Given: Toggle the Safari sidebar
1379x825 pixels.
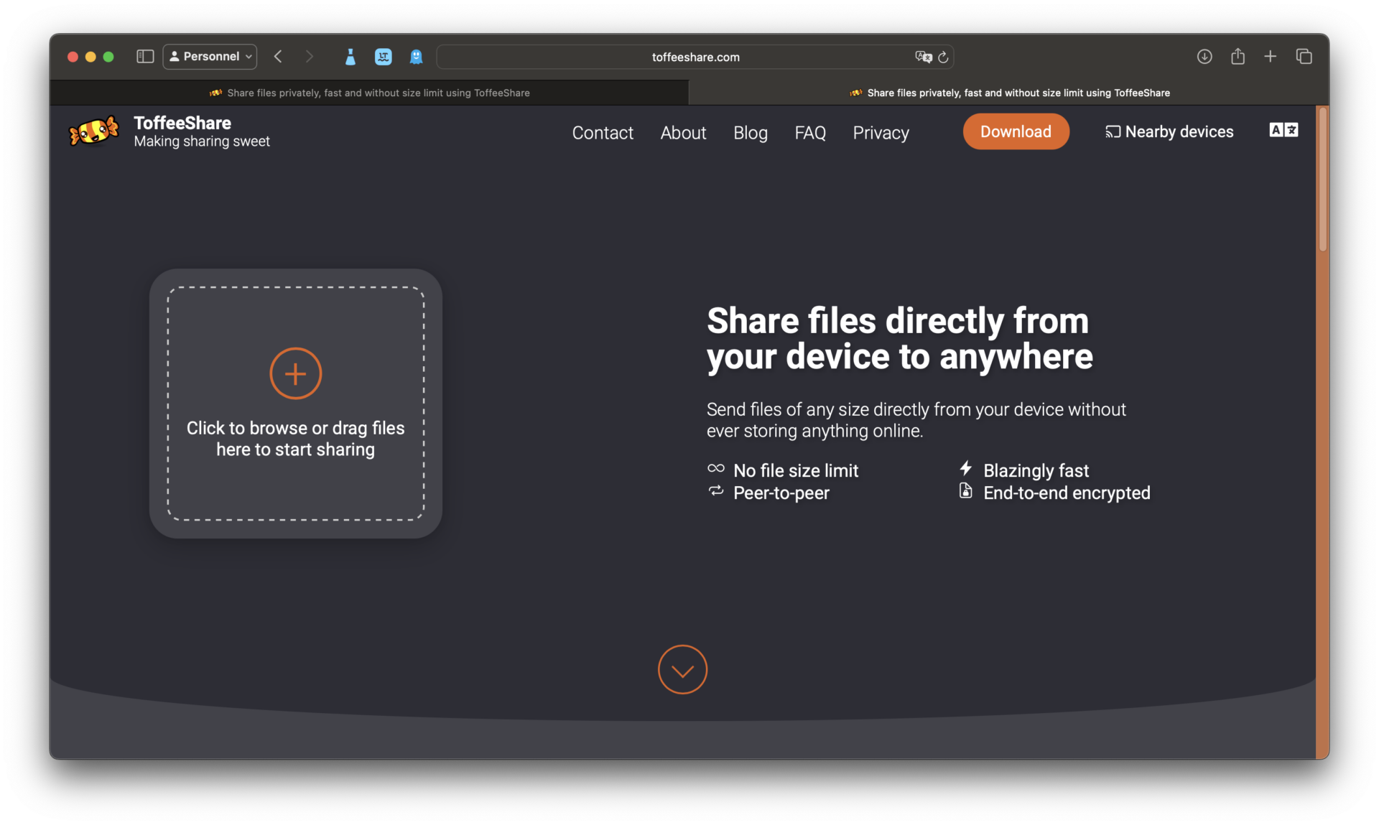Looking at the screenshot, I should [145, 56].
